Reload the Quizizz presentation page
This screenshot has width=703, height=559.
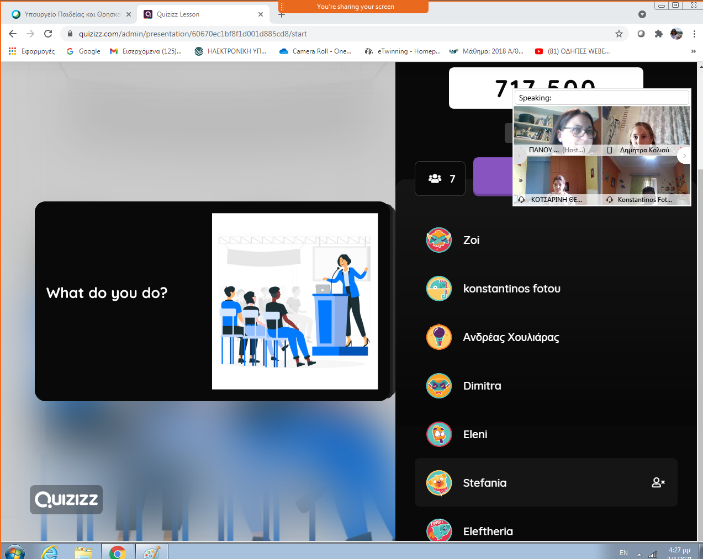(48, 34)
